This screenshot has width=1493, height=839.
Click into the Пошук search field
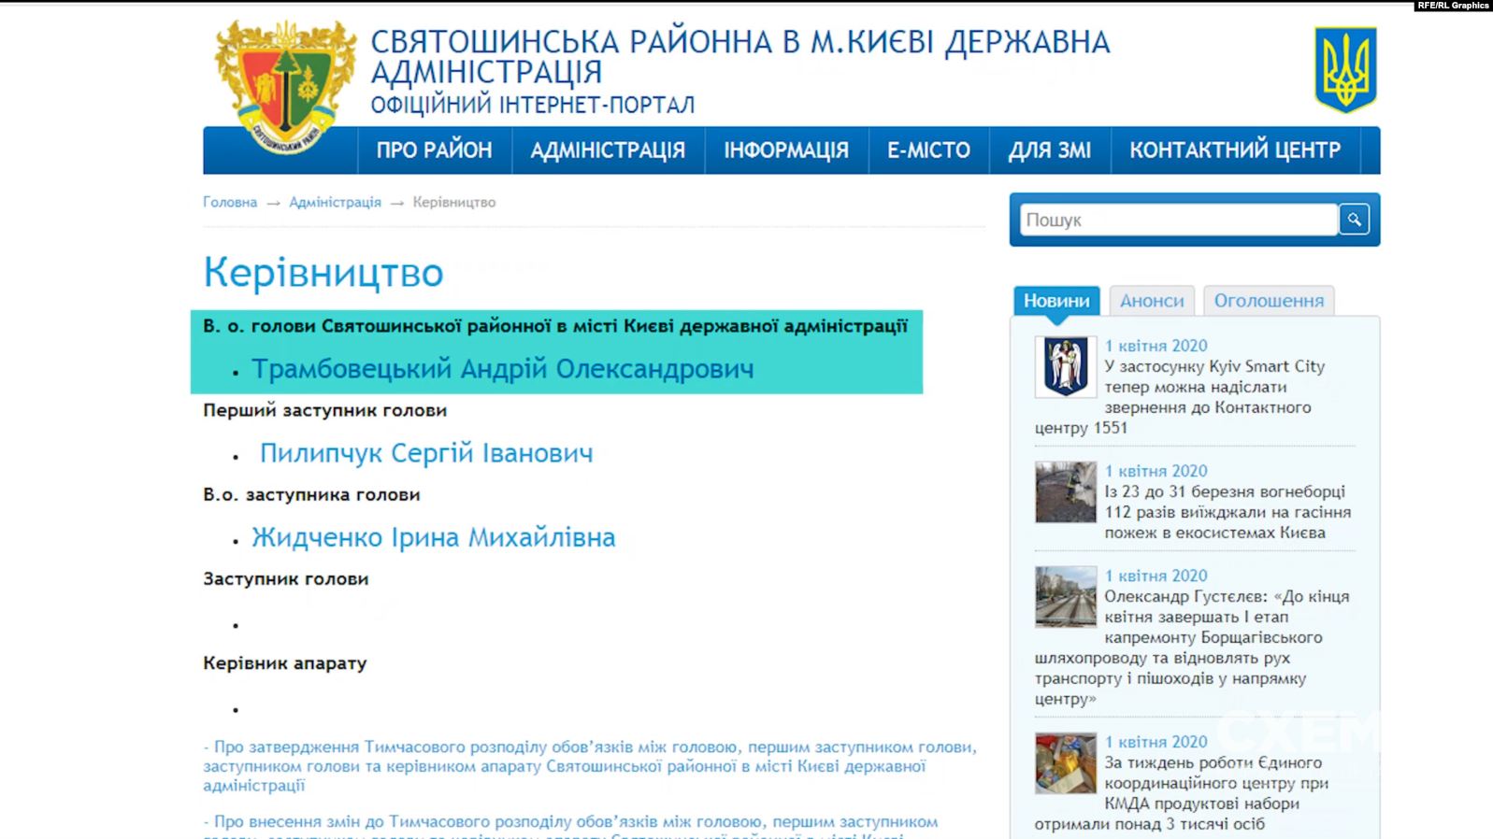1177,220
